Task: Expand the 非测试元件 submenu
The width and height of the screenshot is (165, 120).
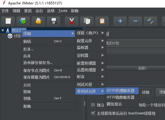Action: click(x=90, y=91)
